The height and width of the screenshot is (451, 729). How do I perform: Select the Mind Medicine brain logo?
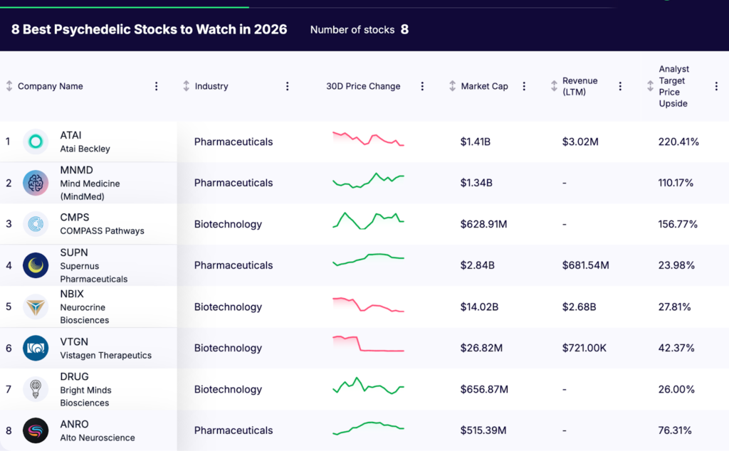(34, 183)
